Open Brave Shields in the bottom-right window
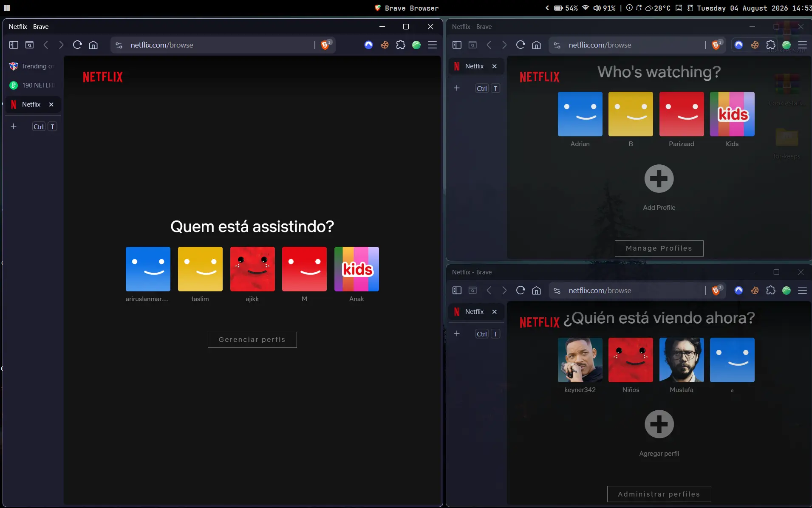812x508 pixels. click(x=717, y=290)
